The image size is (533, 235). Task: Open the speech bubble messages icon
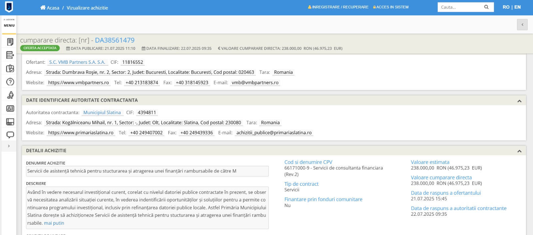tap(10, 135)
